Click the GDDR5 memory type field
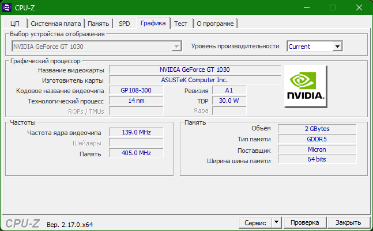Image resolution: width=373 pixels, height=231 pixels. pos(317,139)
